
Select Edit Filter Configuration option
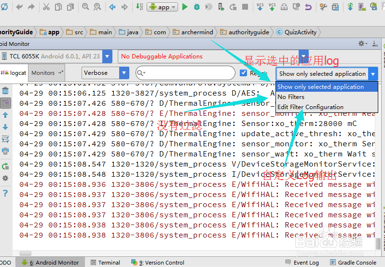[327, 107]
